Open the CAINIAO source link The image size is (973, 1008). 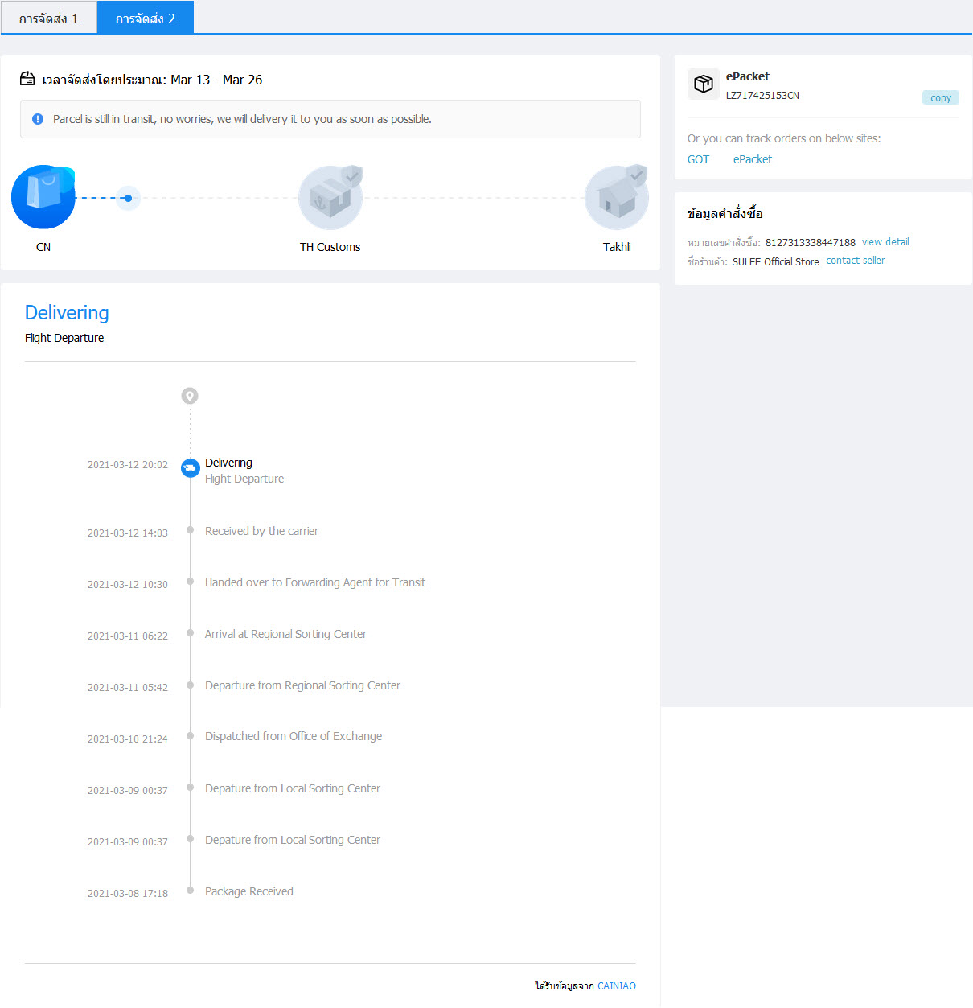(616, 986)
